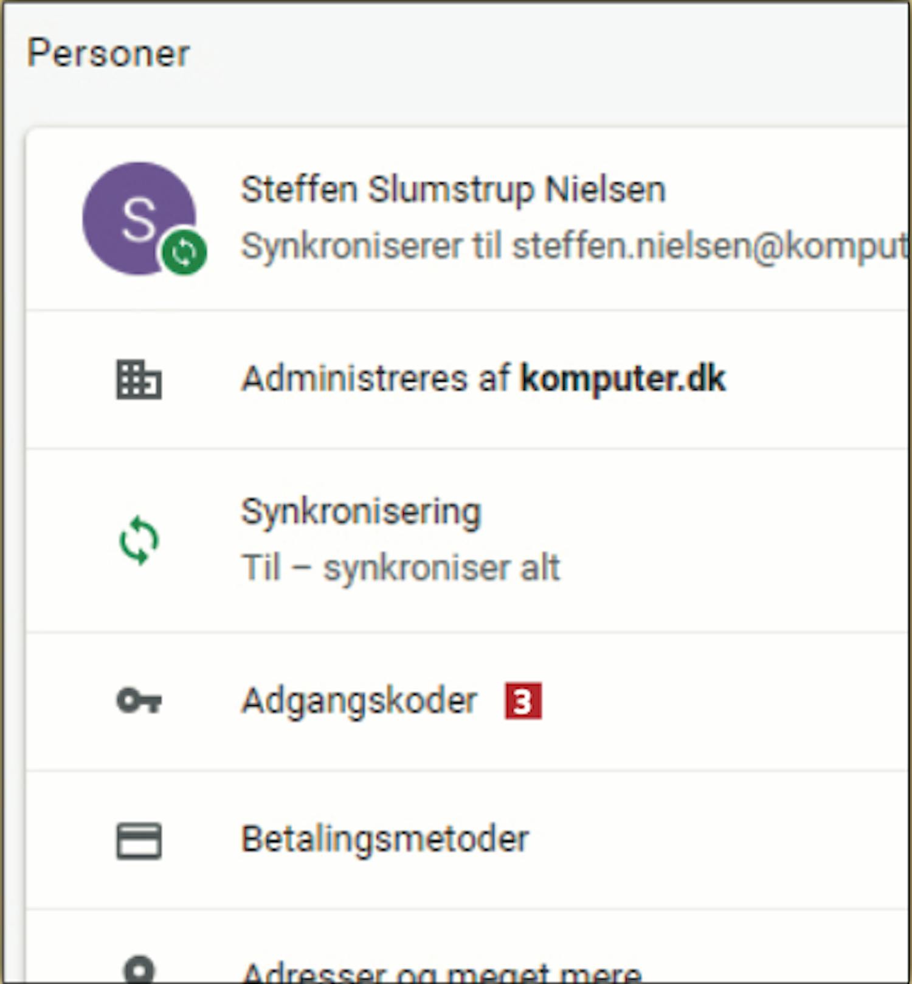This screenshot has height=984, width=912.
Task: Click the bold komputer.dk domain
Action: click(x=623, y=379)
